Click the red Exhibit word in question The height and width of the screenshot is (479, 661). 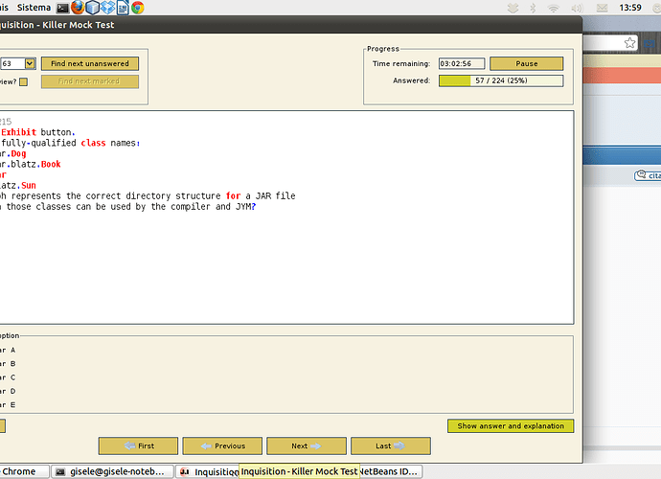tap(18, 132)
